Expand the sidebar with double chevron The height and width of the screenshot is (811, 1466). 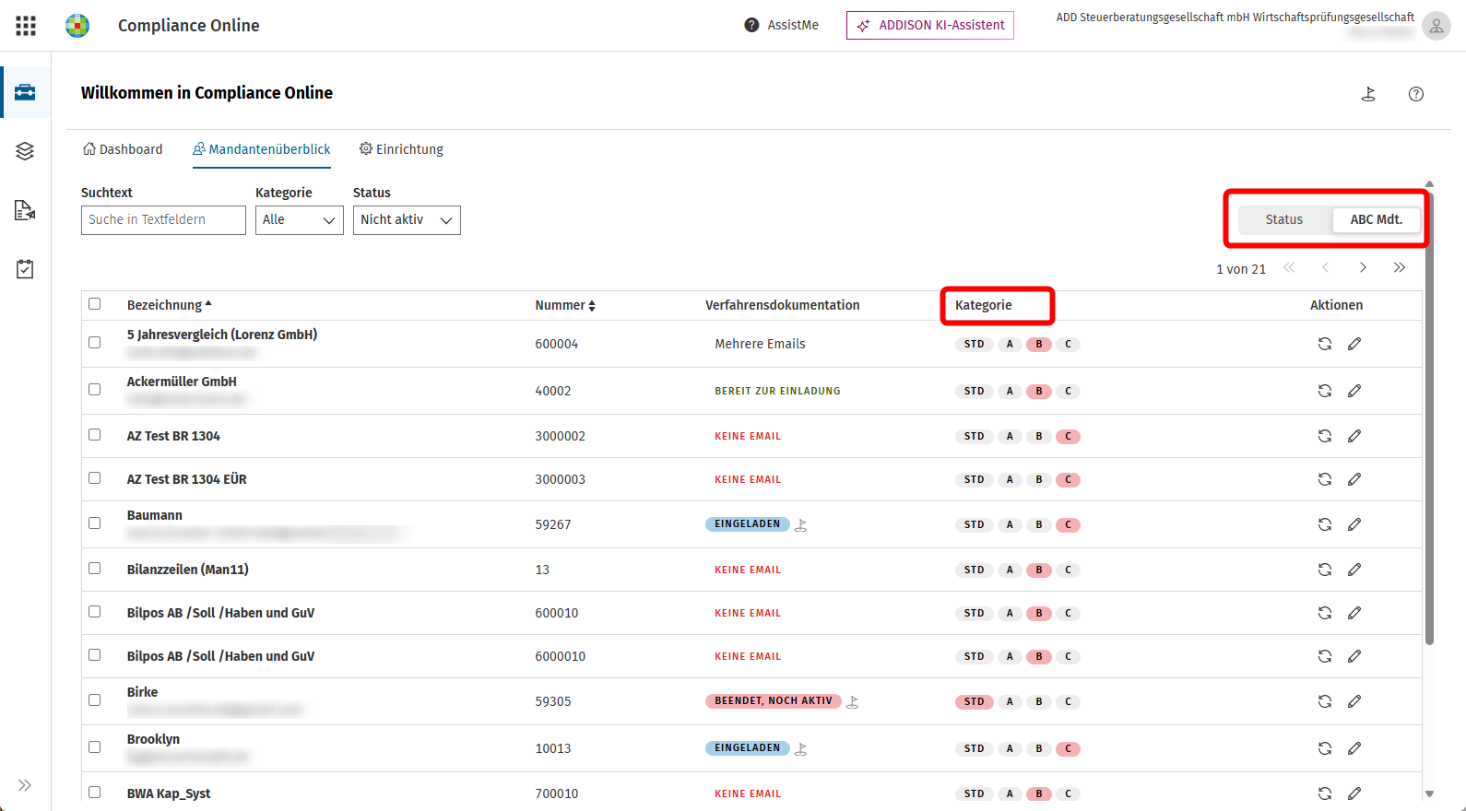point(25,785)
